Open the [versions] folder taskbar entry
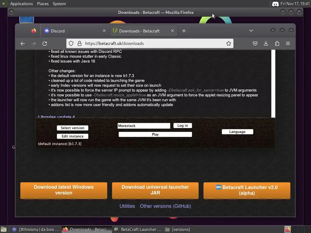 point(177,229)
